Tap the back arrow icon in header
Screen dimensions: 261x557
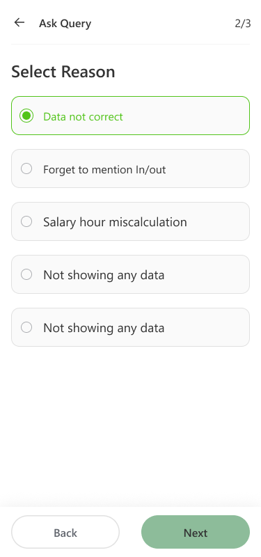point(19,23)
